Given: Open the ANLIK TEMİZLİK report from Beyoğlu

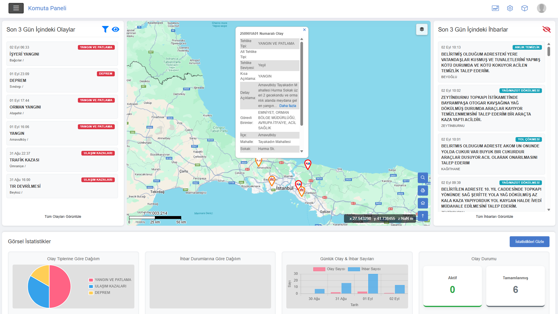Looking at the screenshot, I should pos(491,62).
